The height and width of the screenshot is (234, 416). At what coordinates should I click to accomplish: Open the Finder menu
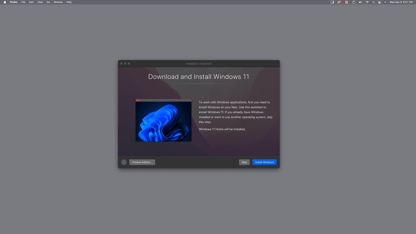click(x=14, y=2)
